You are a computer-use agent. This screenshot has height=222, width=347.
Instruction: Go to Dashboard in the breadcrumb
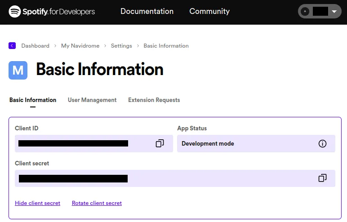tap(35, 46)
